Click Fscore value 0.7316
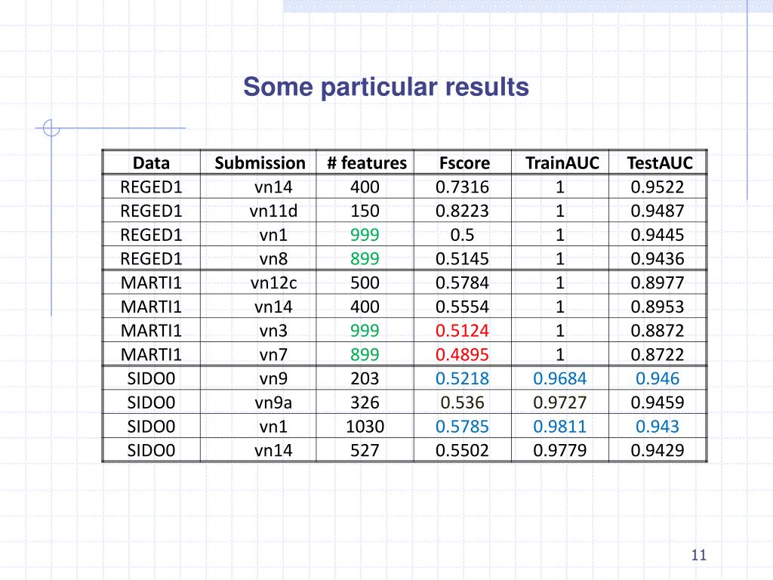Viewport: 773px width, 580px height. pyautogui.click(x=463, y=187)
